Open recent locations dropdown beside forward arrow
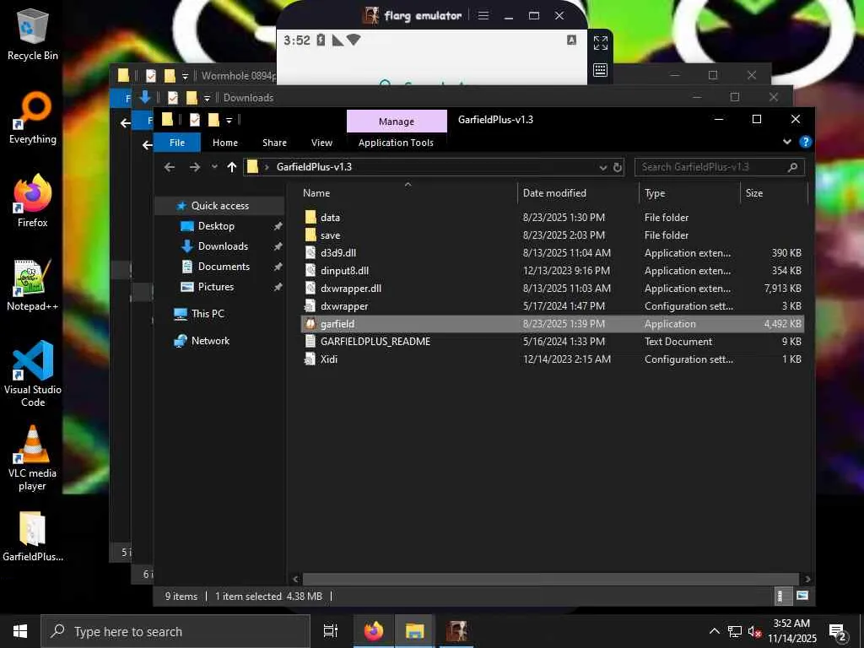864x648 pixels. (x=213, y=167)
